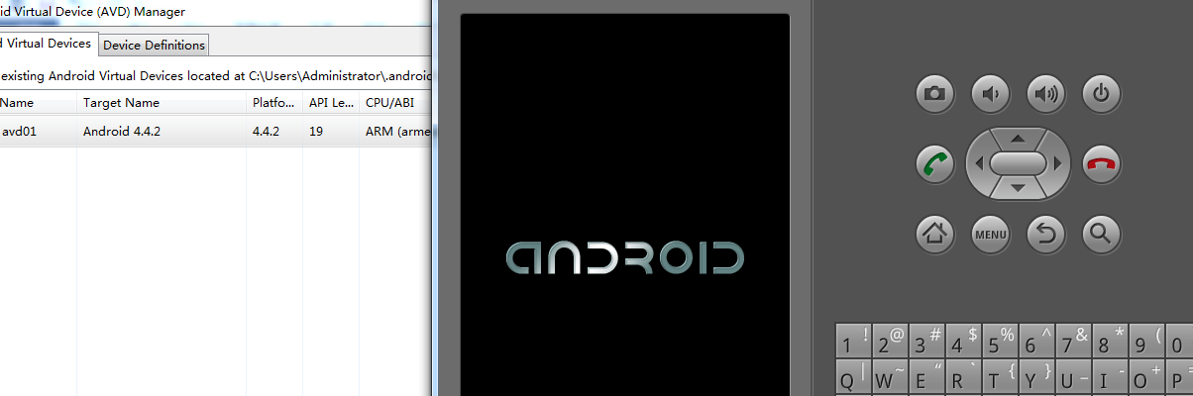Click the D-pad right arrow
This screenshot has height=396, width=1193.
coord(1057,163)
